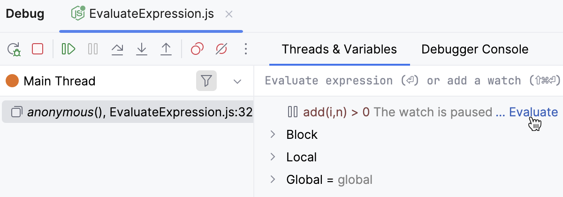Click the Step Out icon

[x=166, y=49]
